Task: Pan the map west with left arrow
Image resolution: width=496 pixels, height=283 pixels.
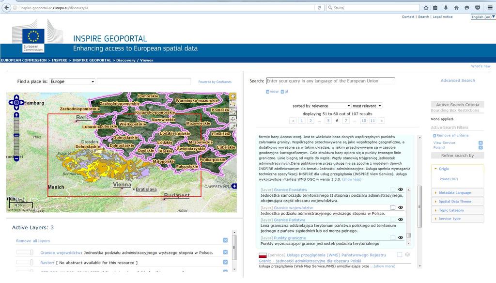Action: tap(12, 103)
